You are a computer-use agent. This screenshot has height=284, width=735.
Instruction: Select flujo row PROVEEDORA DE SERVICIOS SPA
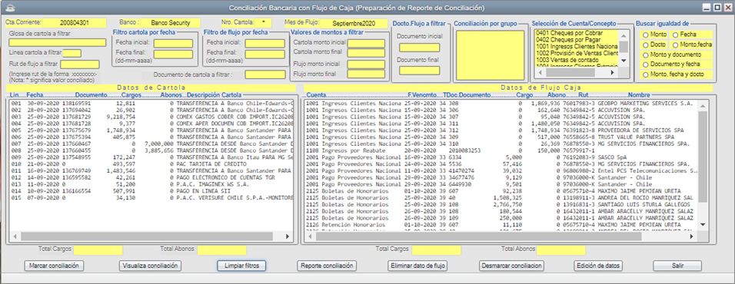pyautogui.click(x=501, y=130)
